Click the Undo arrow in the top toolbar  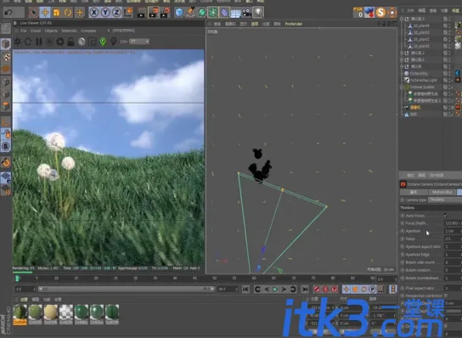point(8,13)
